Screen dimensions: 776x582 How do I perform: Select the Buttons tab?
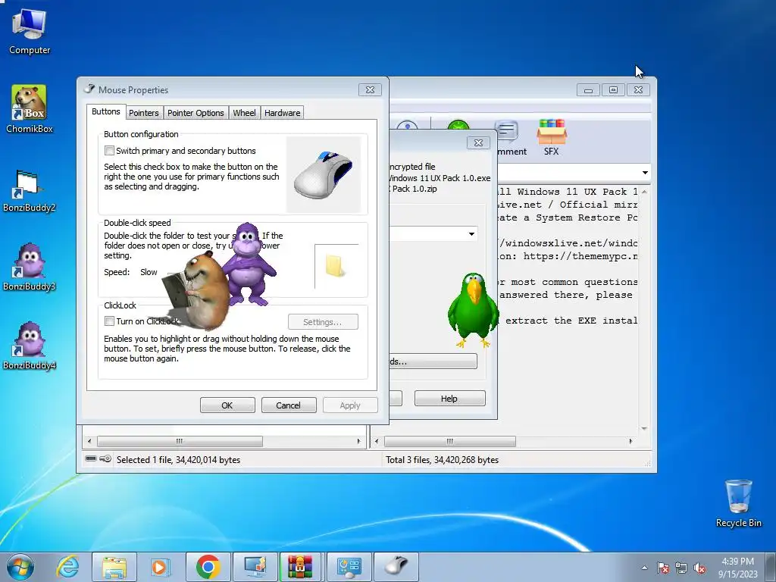point(106,112)
